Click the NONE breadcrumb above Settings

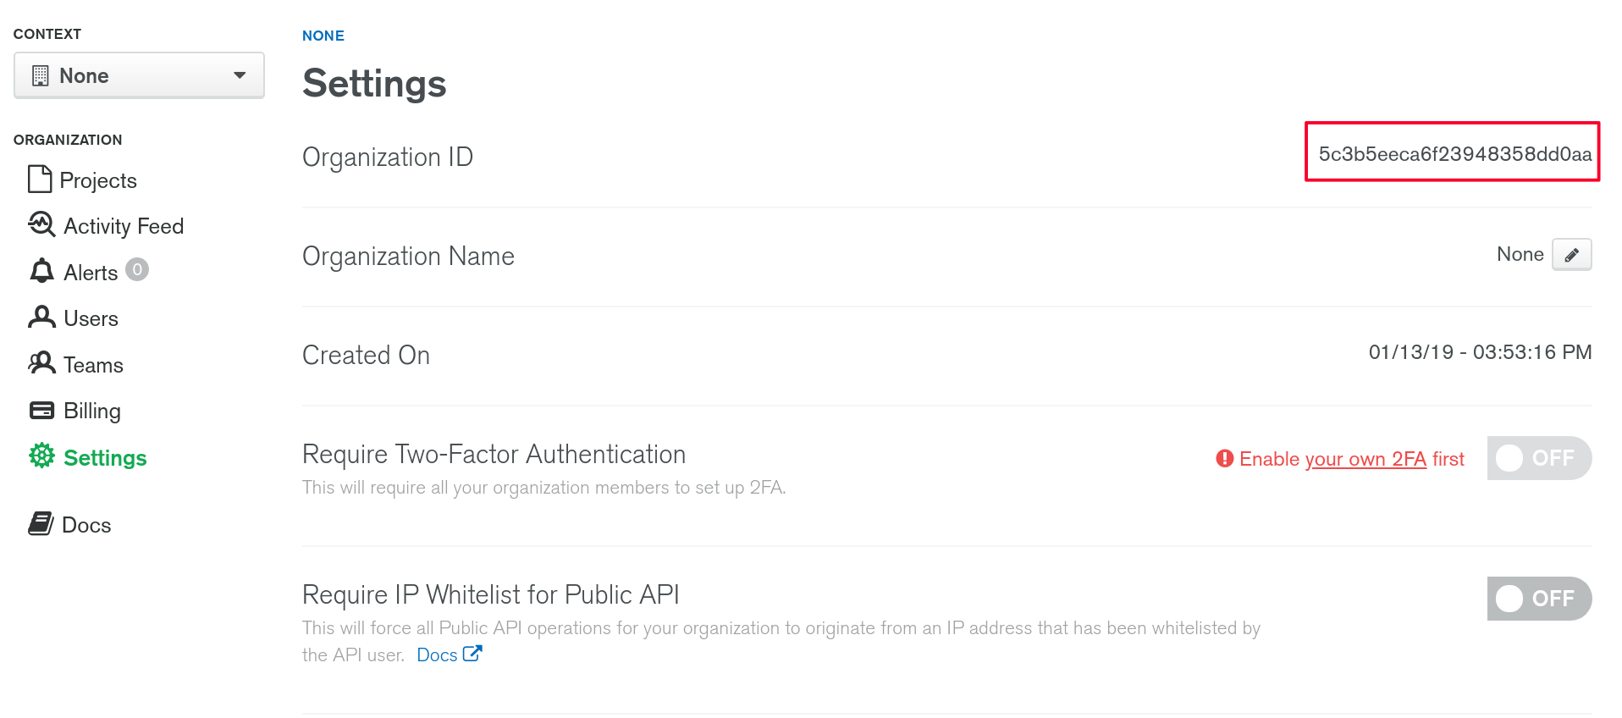[323, 36]
